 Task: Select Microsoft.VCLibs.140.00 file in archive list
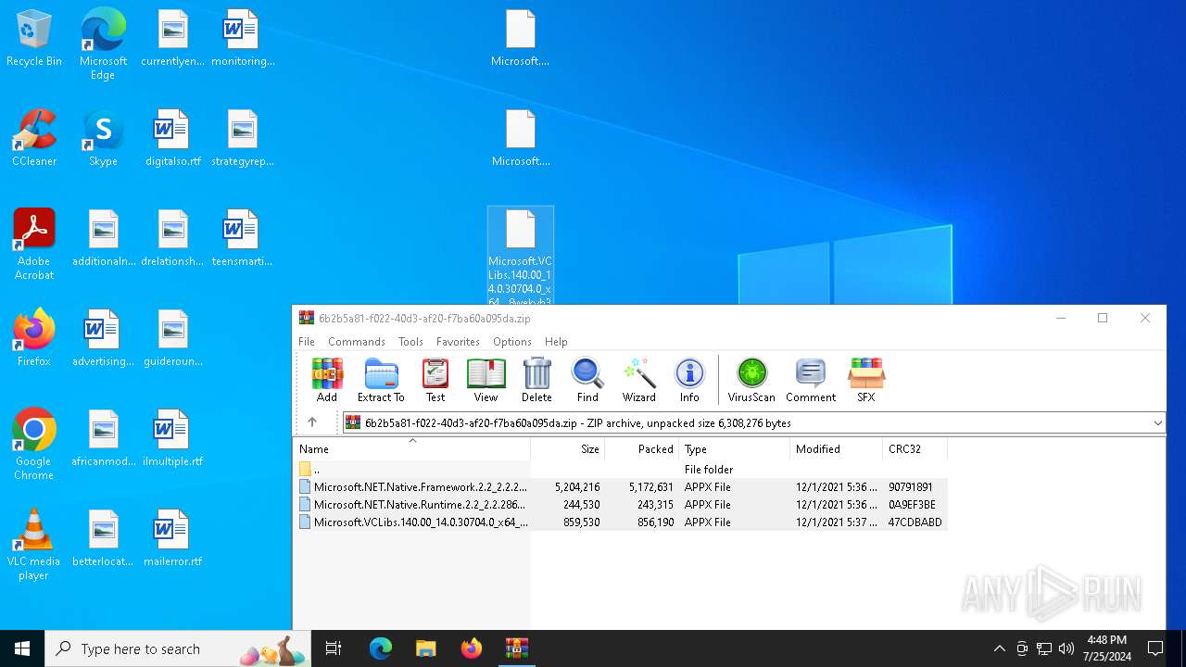click(621, 522)
